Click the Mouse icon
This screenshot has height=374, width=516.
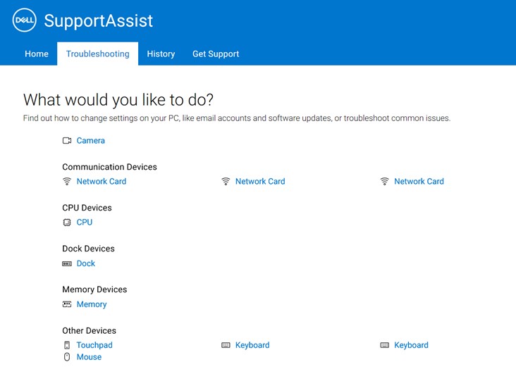pos(67,357)
